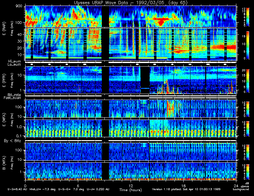254x196 pixels.
Task: Click the "Lo_sum" status row label
Action: pyautogui.click(x=14, y=64)
